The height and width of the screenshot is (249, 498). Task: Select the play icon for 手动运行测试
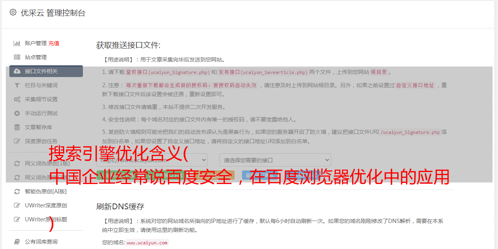pyautogui.click(x=17, y=113)
